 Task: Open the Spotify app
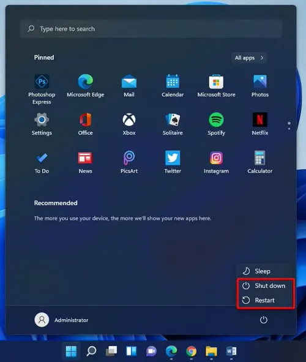(x=216, y=124)
